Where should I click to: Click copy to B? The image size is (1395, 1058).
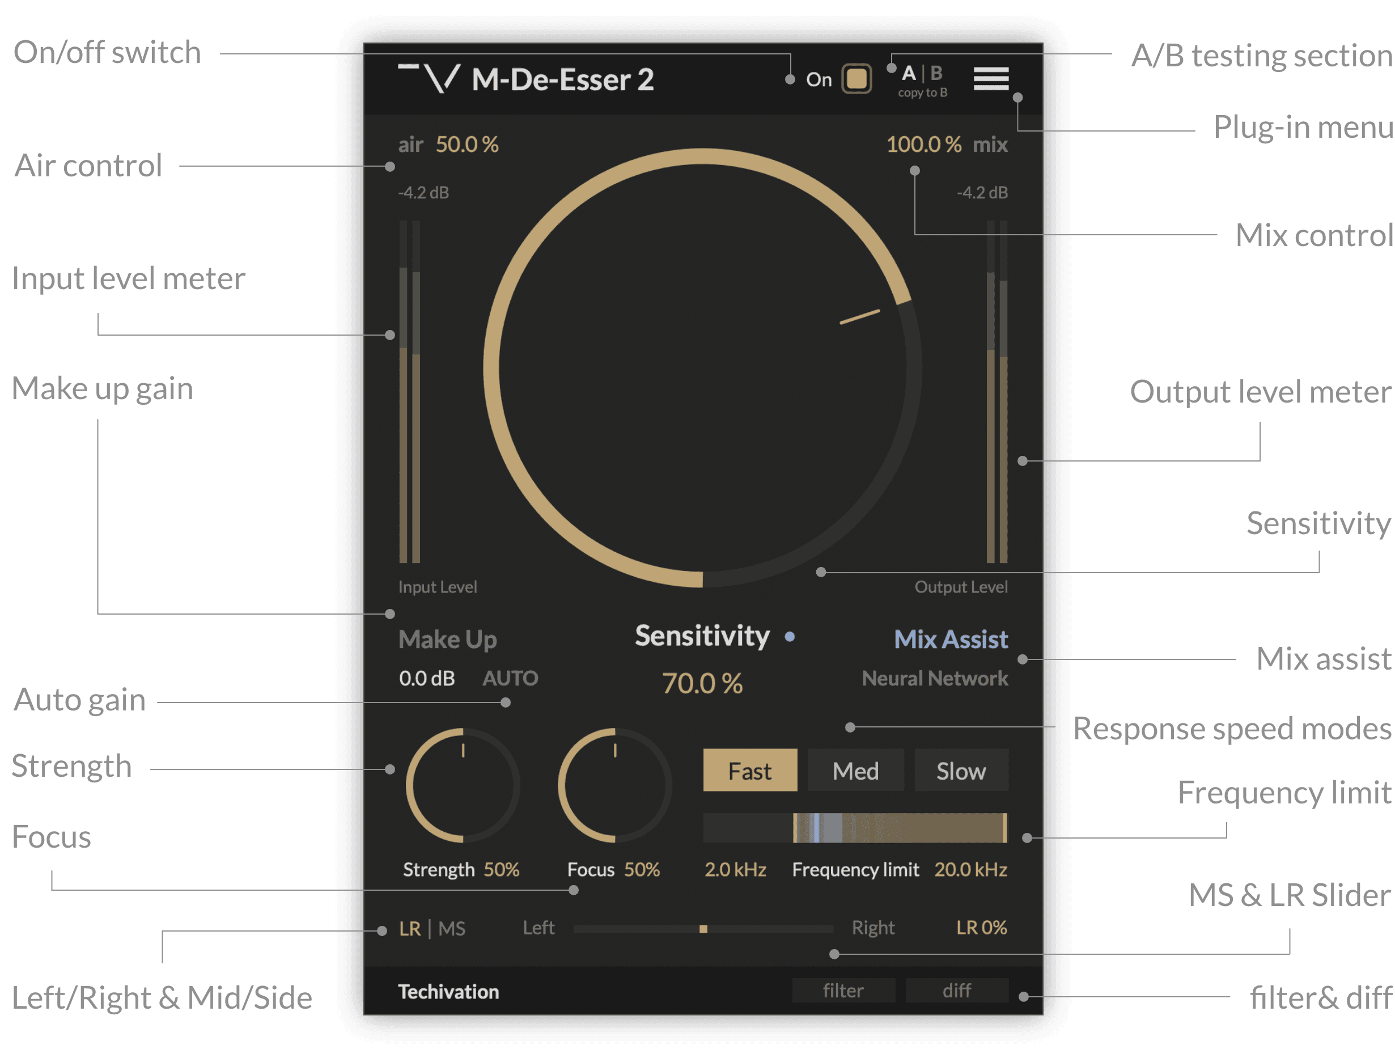922,93
